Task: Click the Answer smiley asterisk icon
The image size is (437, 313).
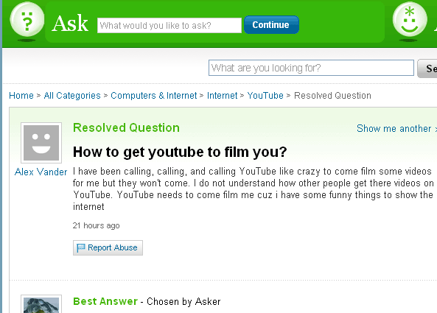Action: point(410,20)
